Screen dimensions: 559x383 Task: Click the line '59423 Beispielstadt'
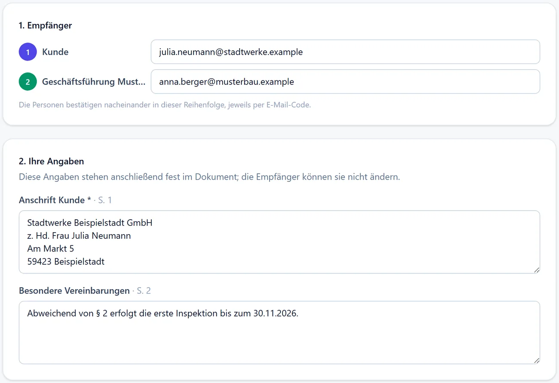[x=66, y=261]
